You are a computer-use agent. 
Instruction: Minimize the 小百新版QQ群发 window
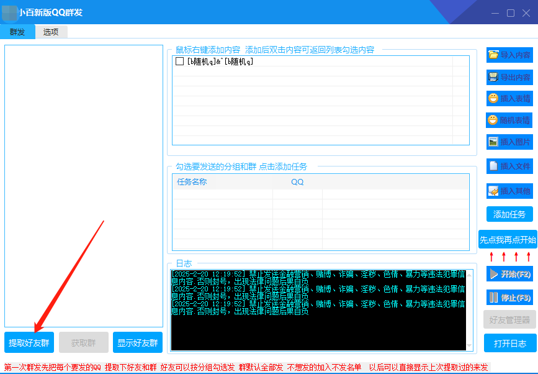495,13
